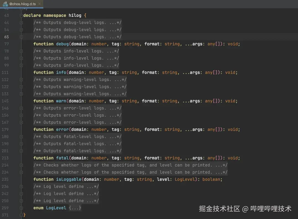The width and height of the screenshot is (298, 219).
Task: Expand the folded error-level comment at line 146
Action: pyautogui.click(x=21, y=108)
